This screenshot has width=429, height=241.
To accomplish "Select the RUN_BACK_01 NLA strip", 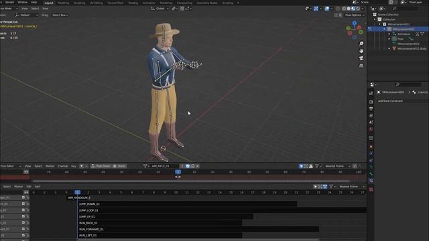I will point(160,223).
